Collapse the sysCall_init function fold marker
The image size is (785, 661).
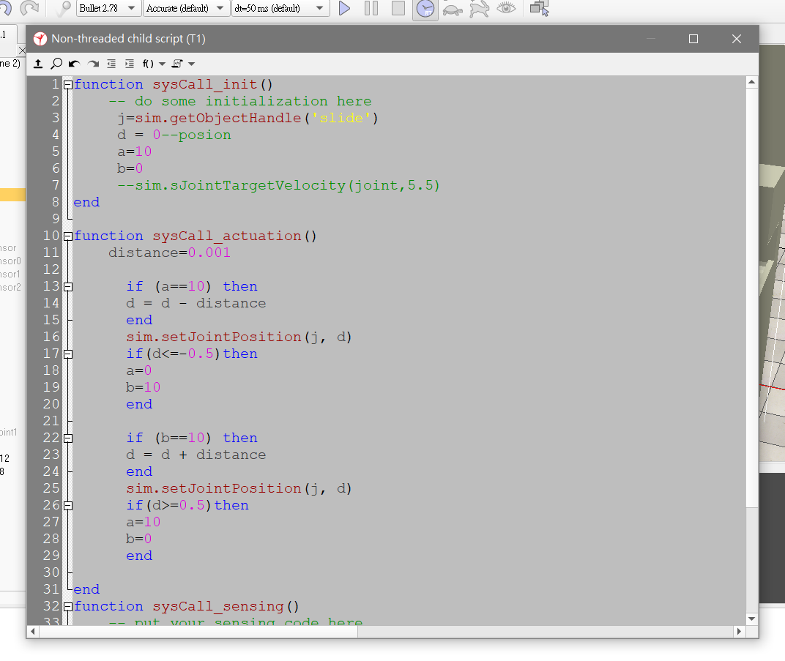click(68, 85)
